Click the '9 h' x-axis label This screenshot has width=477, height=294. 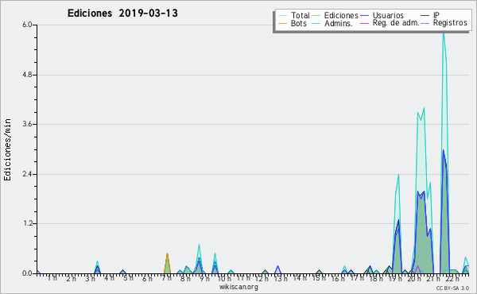point(205,278)
